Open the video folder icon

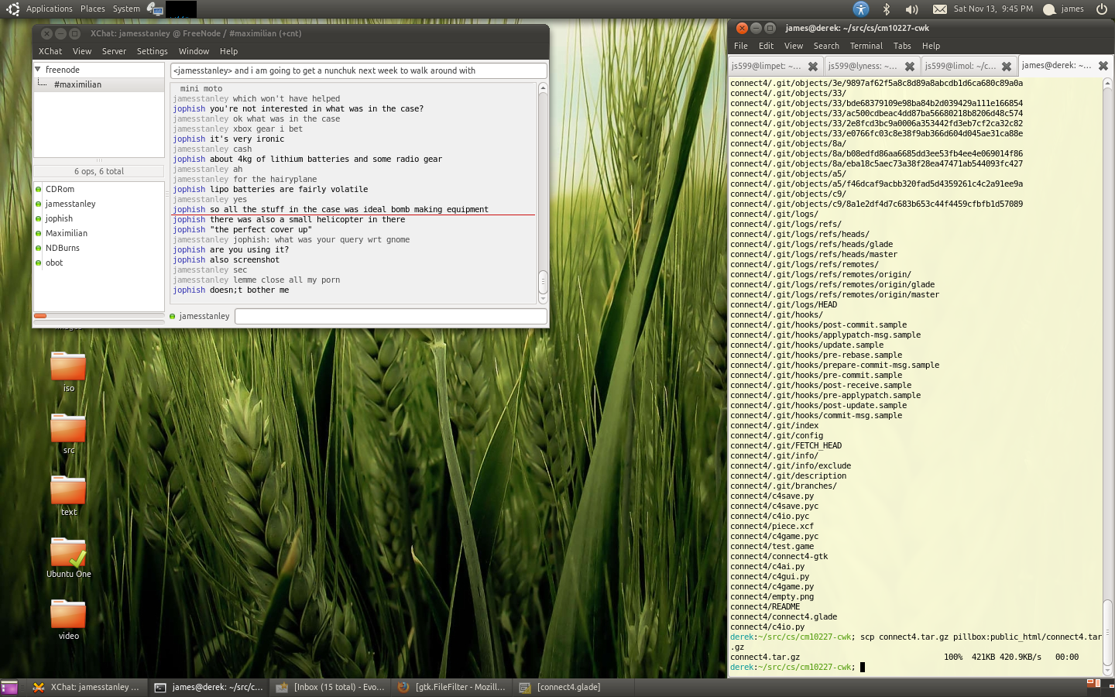[x=68, y=614]
